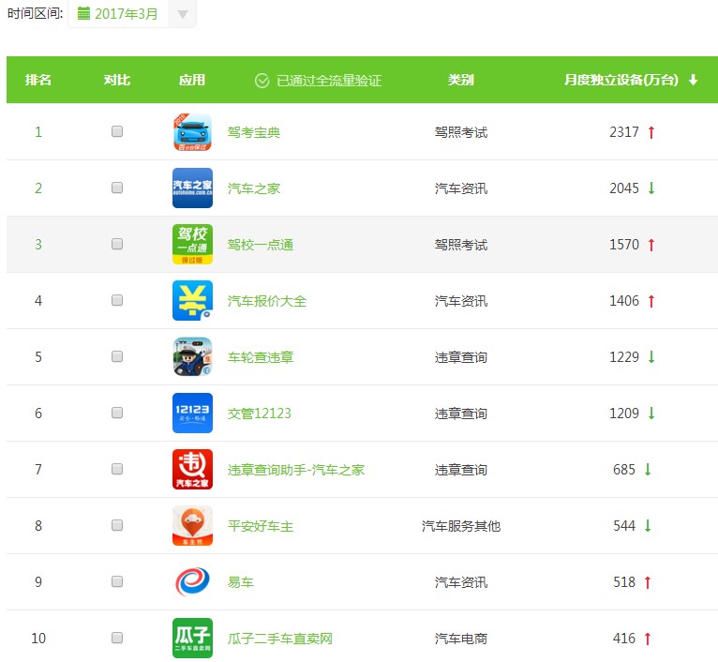Check the compare box for 交管12123
Screen dimensions: 718x662
[117, 413]
